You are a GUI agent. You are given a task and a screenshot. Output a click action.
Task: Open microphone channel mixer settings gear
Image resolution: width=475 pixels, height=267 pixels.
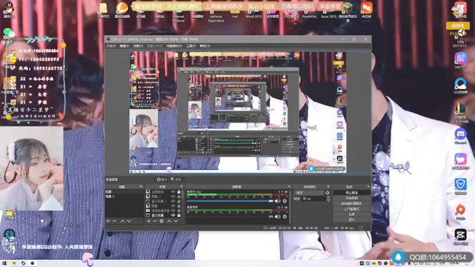pyautogui.click(x=285, y=201)
